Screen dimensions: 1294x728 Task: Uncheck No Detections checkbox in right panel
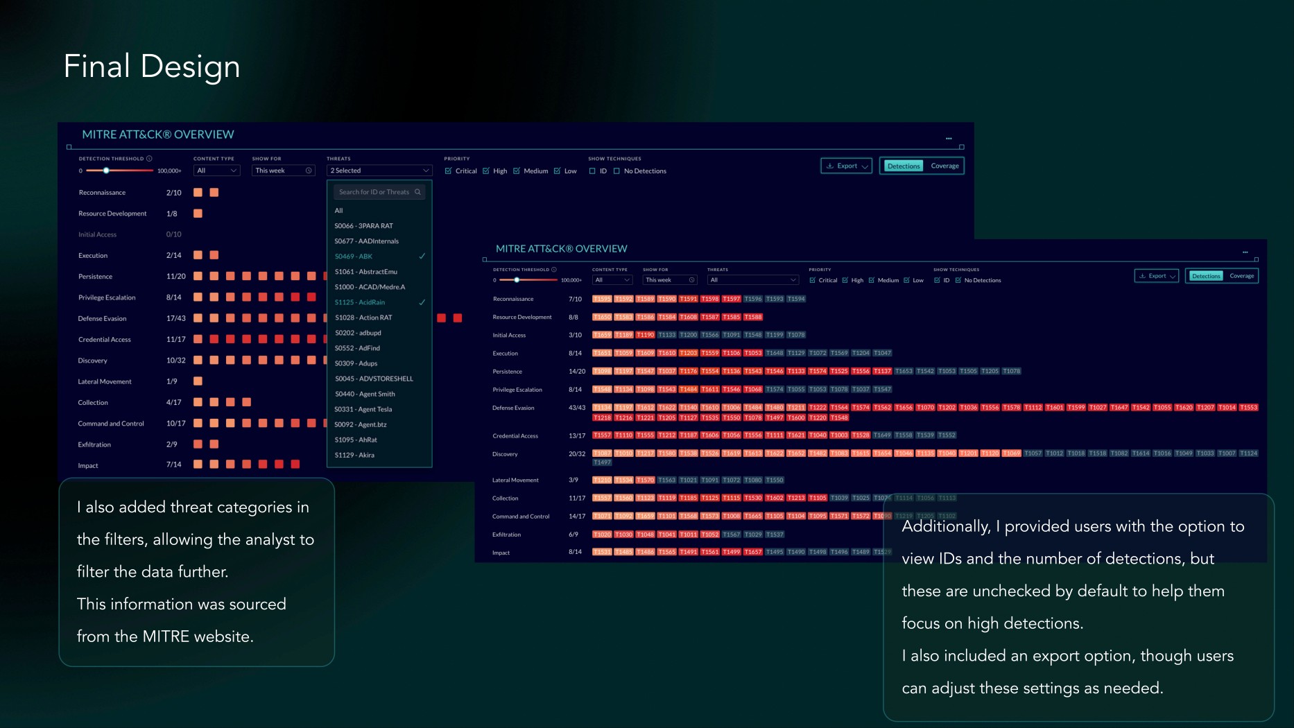(x=958, y=280)
